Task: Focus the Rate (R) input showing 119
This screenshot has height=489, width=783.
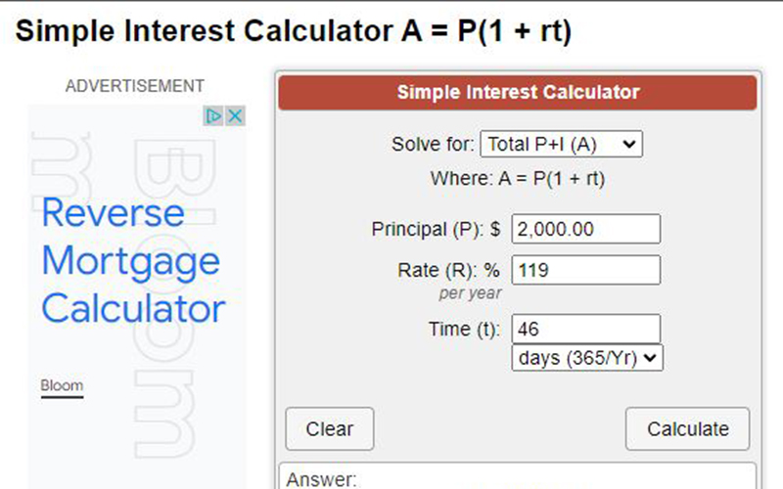Action: click(586, 270)
